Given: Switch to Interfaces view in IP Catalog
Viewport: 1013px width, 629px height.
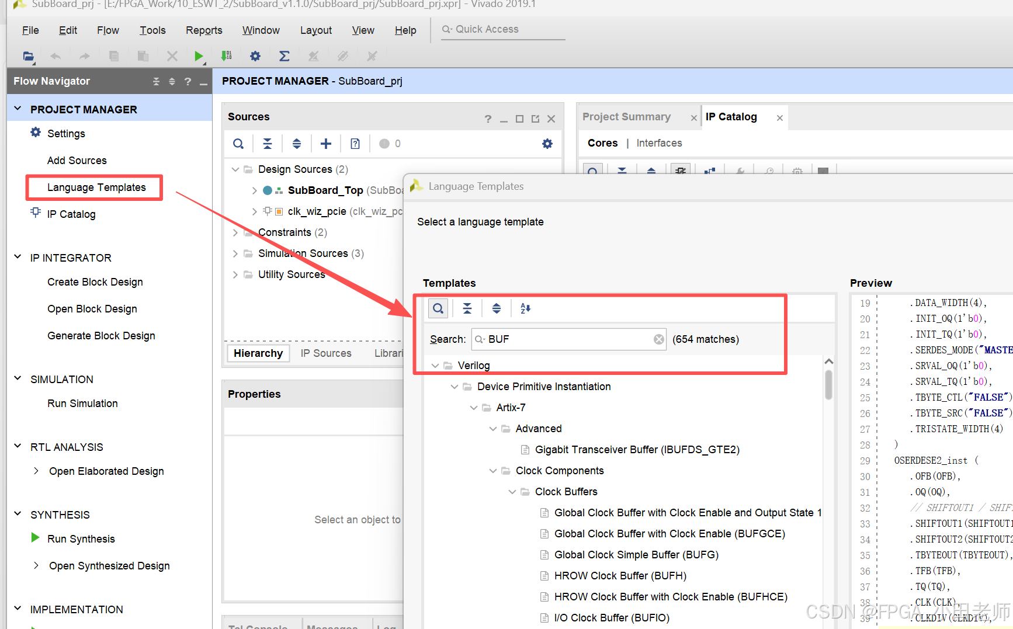Looking at the screenshot, I should point(659,143).
